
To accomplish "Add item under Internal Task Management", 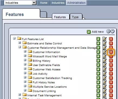I will (98, 95).
